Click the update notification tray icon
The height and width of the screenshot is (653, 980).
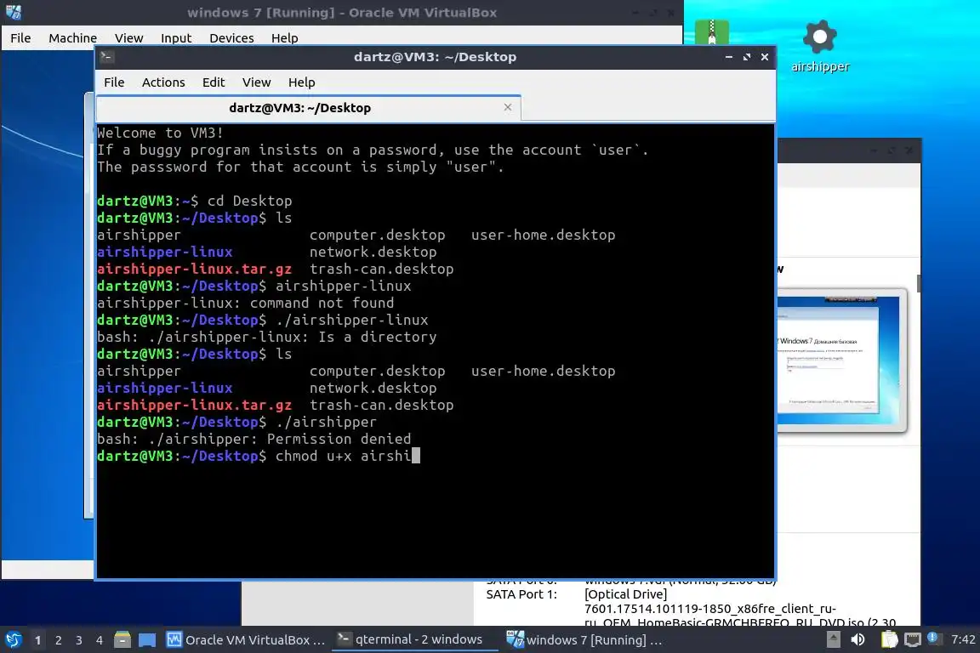click(932, 638)
